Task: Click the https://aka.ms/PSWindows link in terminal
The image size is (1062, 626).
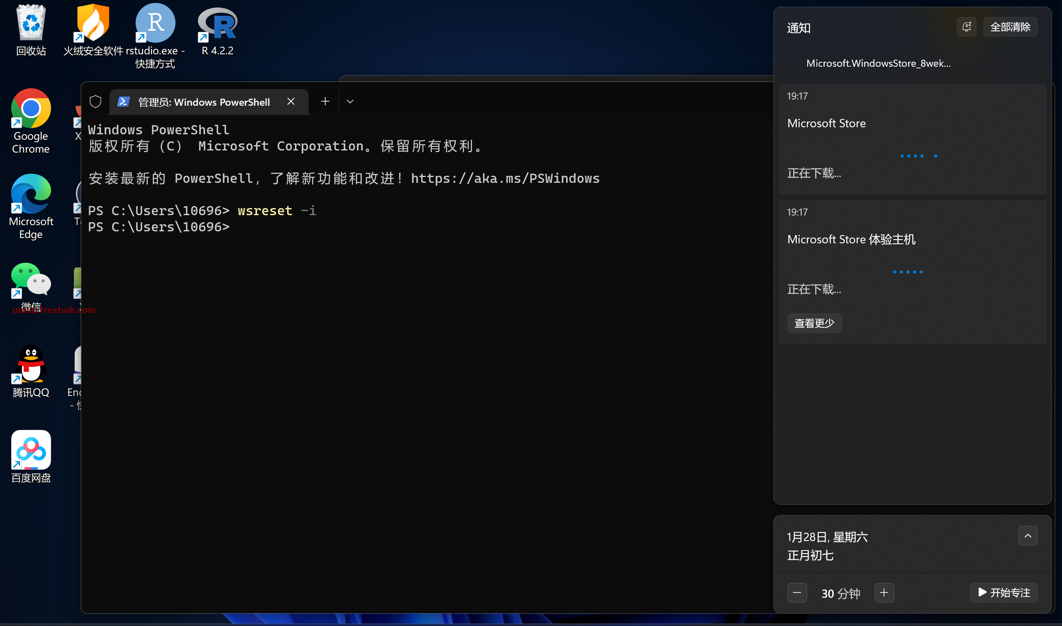Action: 505,178
